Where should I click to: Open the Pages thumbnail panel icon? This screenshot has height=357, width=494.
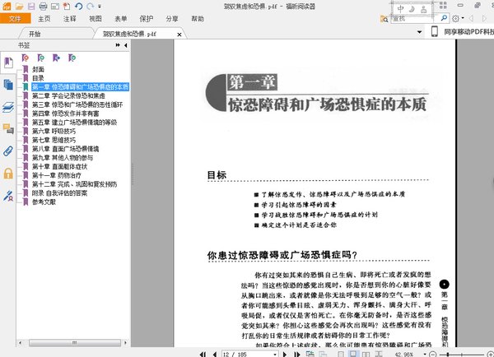(x=8, y=85)
